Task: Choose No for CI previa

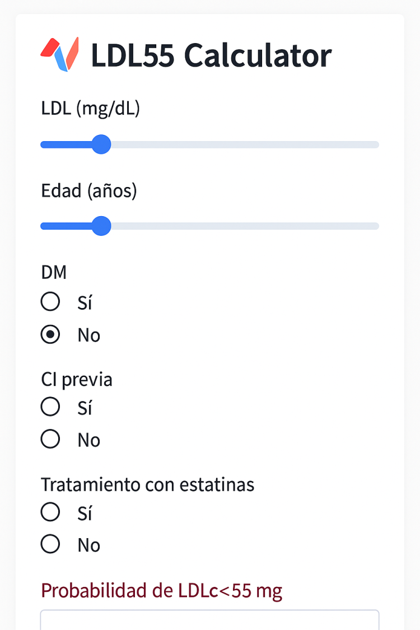Action: [x=50, y=440]
